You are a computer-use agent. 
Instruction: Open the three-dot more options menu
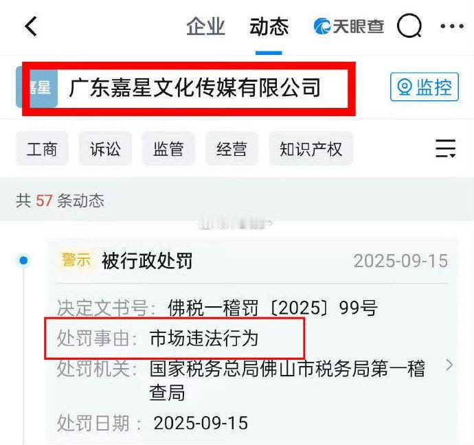click(452, 26)
